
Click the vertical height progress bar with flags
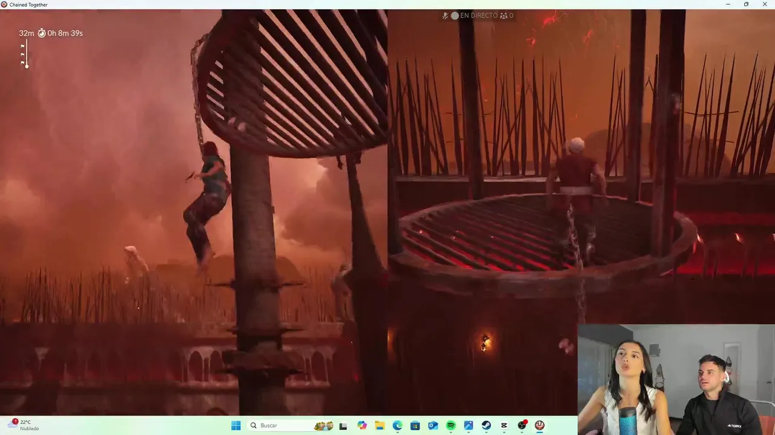pos(25,54)
